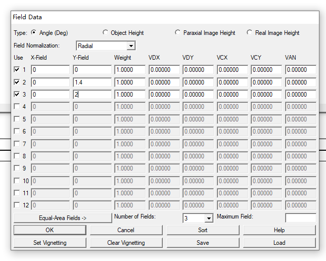326x261 pixels.
Task: Click VDY input of field 2
Action: pyautogui.click(x=198, y=82)
